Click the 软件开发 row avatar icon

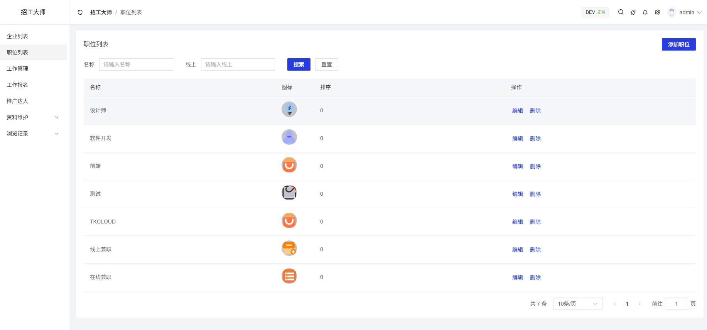pos(289,137)
